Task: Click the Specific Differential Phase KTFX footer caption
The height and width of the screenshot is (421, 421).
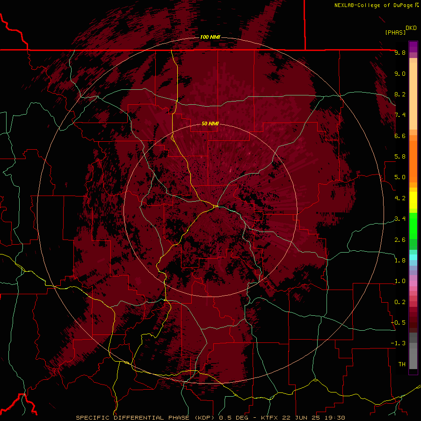Action: [x=210, y=418]
